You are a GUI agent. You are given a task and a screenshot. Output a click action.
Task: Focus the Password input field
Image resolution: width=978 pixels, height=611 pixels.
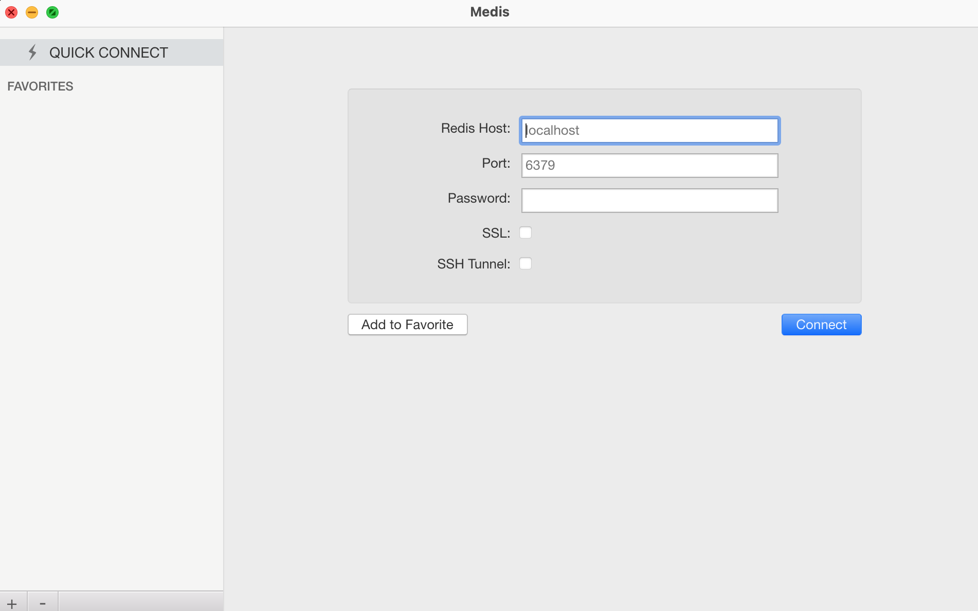(649, 201)
